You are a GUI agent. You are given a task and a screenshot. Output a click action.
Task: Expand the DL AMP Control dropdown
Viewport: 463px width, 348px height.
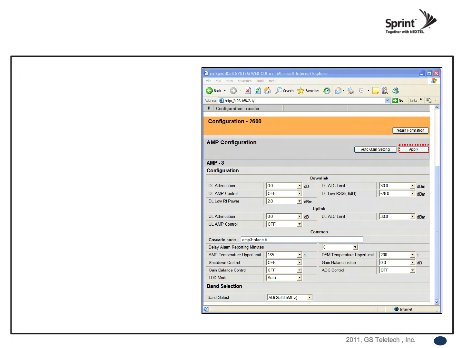point(300,194)
